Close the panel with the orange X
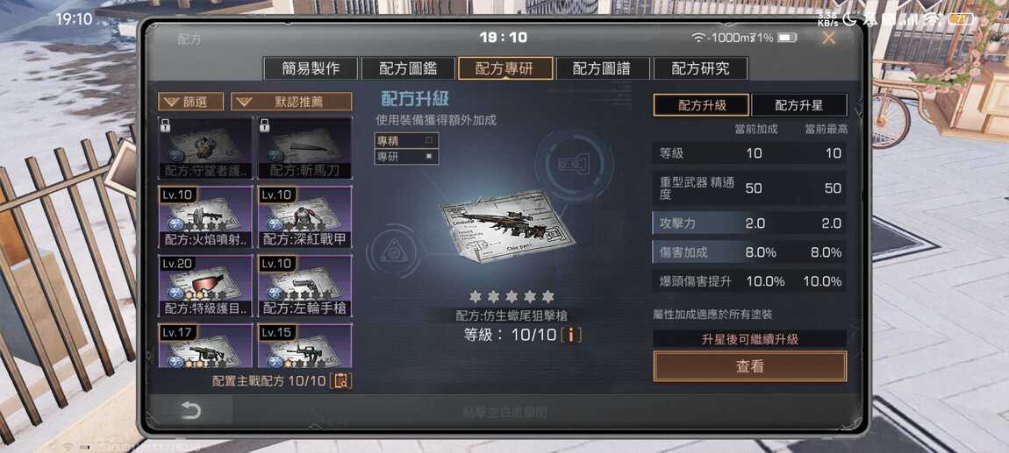The height and width of the screenshot is (453, 1009). pos(829,38)
